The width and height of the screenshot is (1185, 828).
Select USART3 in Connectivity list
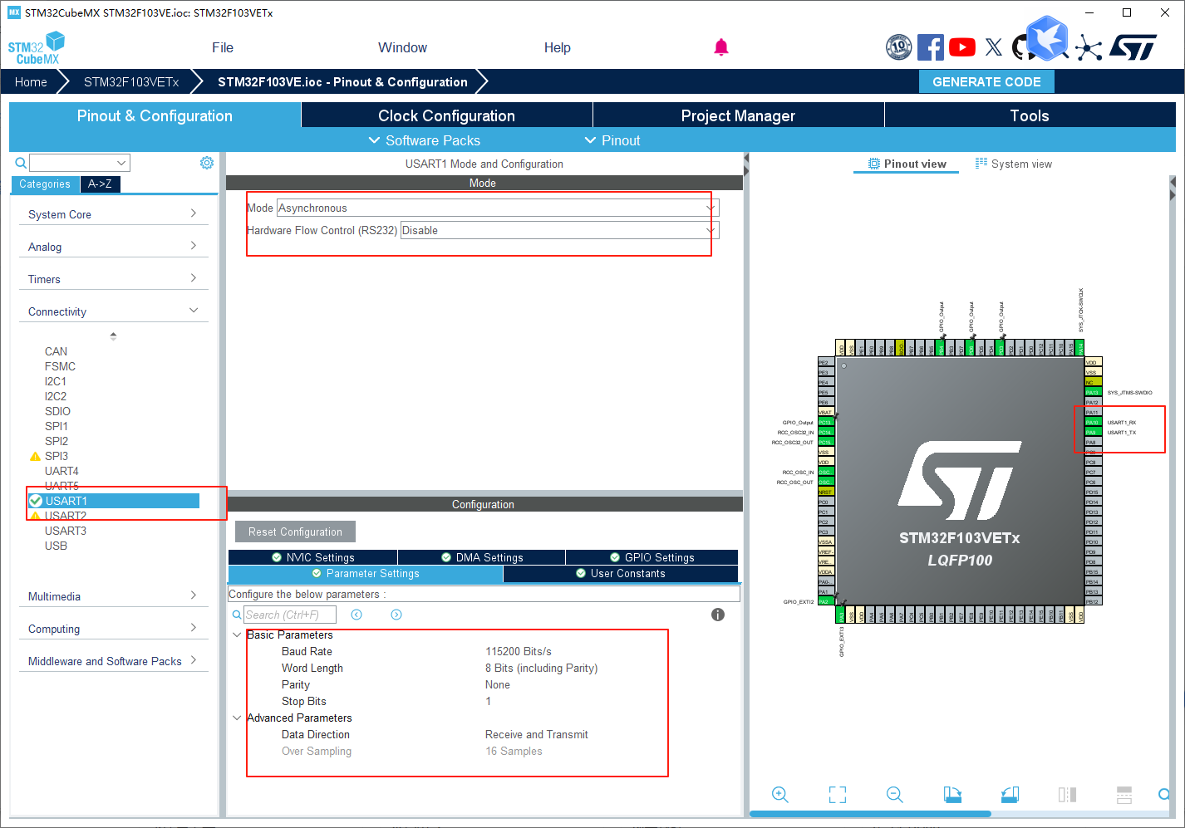coord(66,531)
